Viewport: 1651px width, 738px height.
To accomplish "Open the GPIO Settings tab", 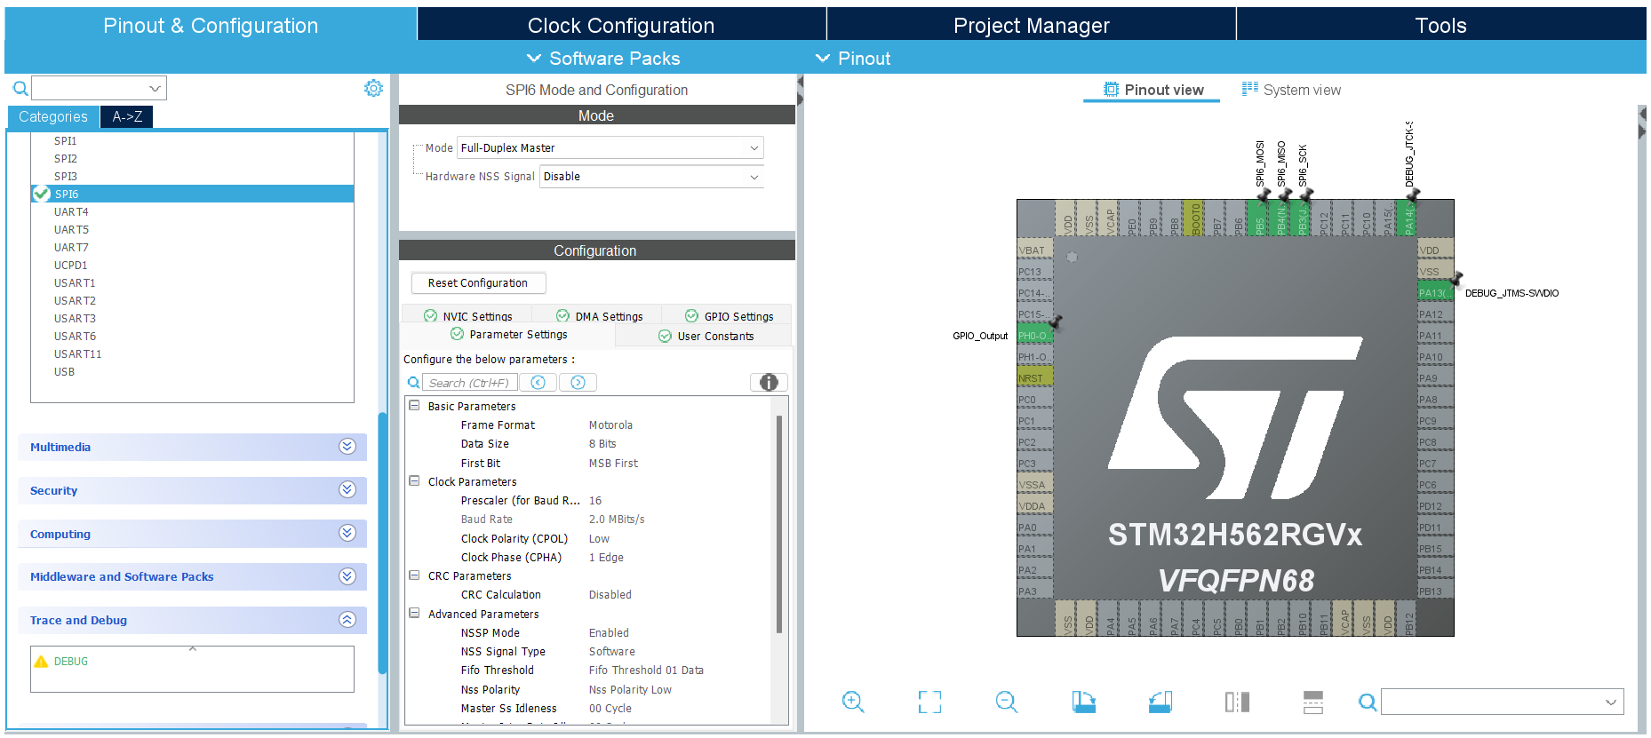I will coord(729,316).
